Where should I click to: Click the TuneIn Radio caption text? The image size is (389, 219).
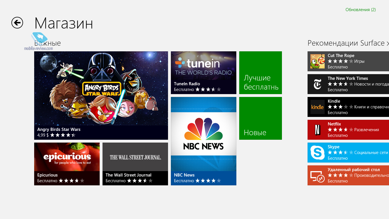tap(187, 84)
